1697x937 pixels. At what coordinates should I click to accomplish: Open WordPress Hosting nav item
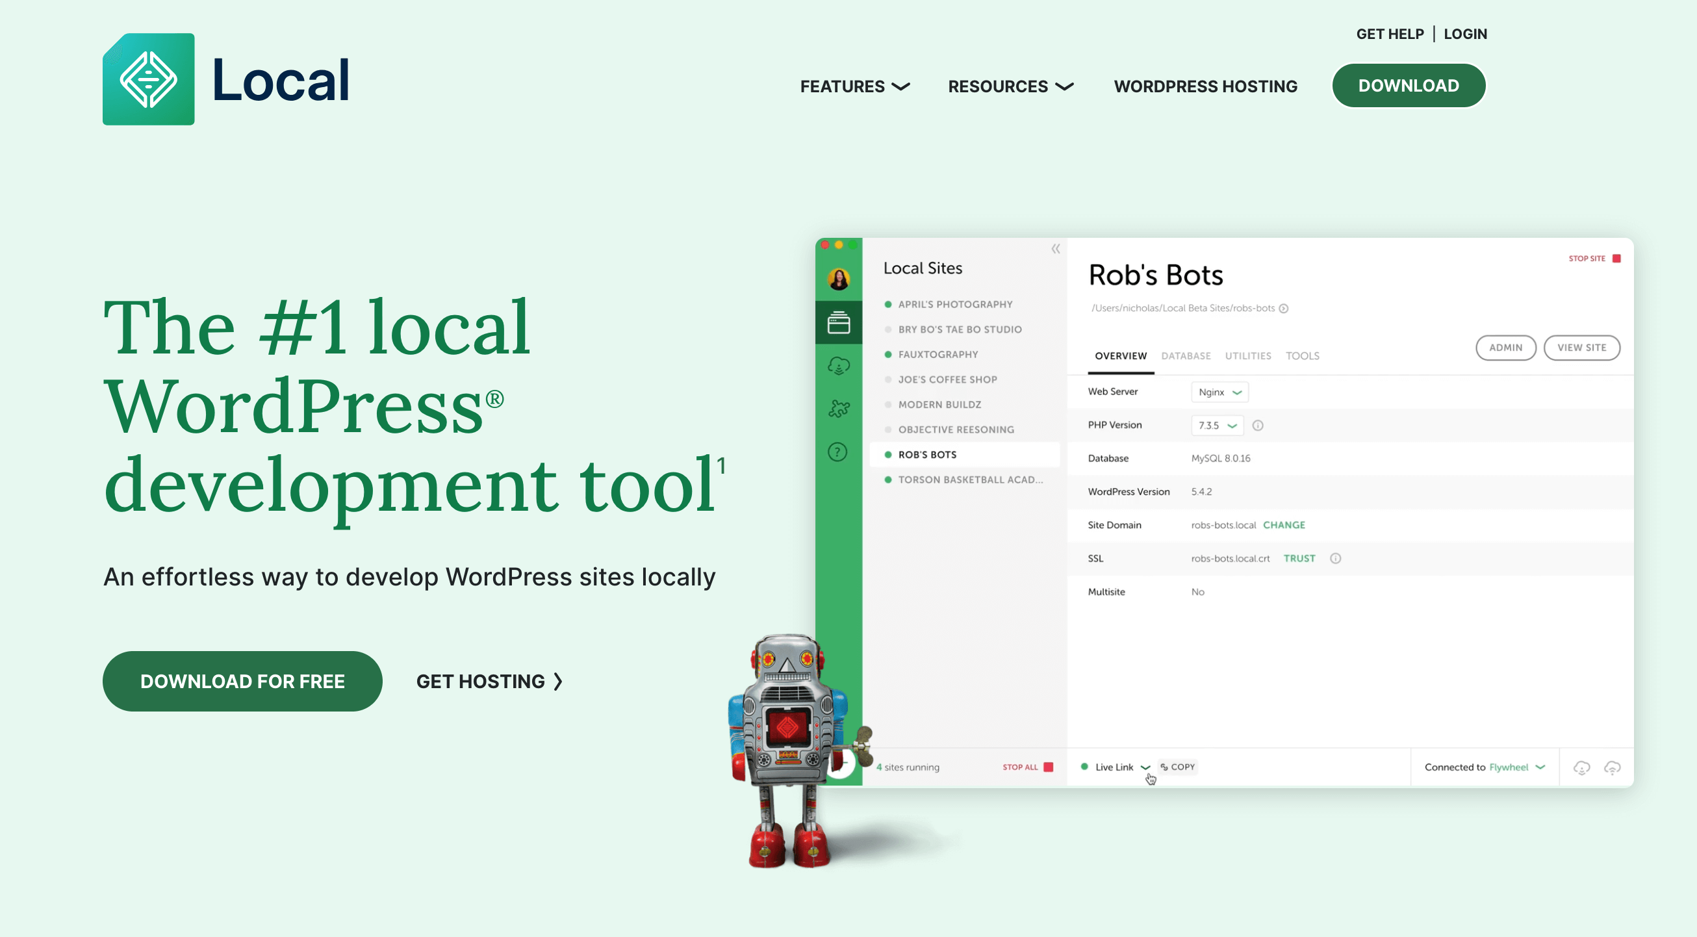coord(1206,86)
